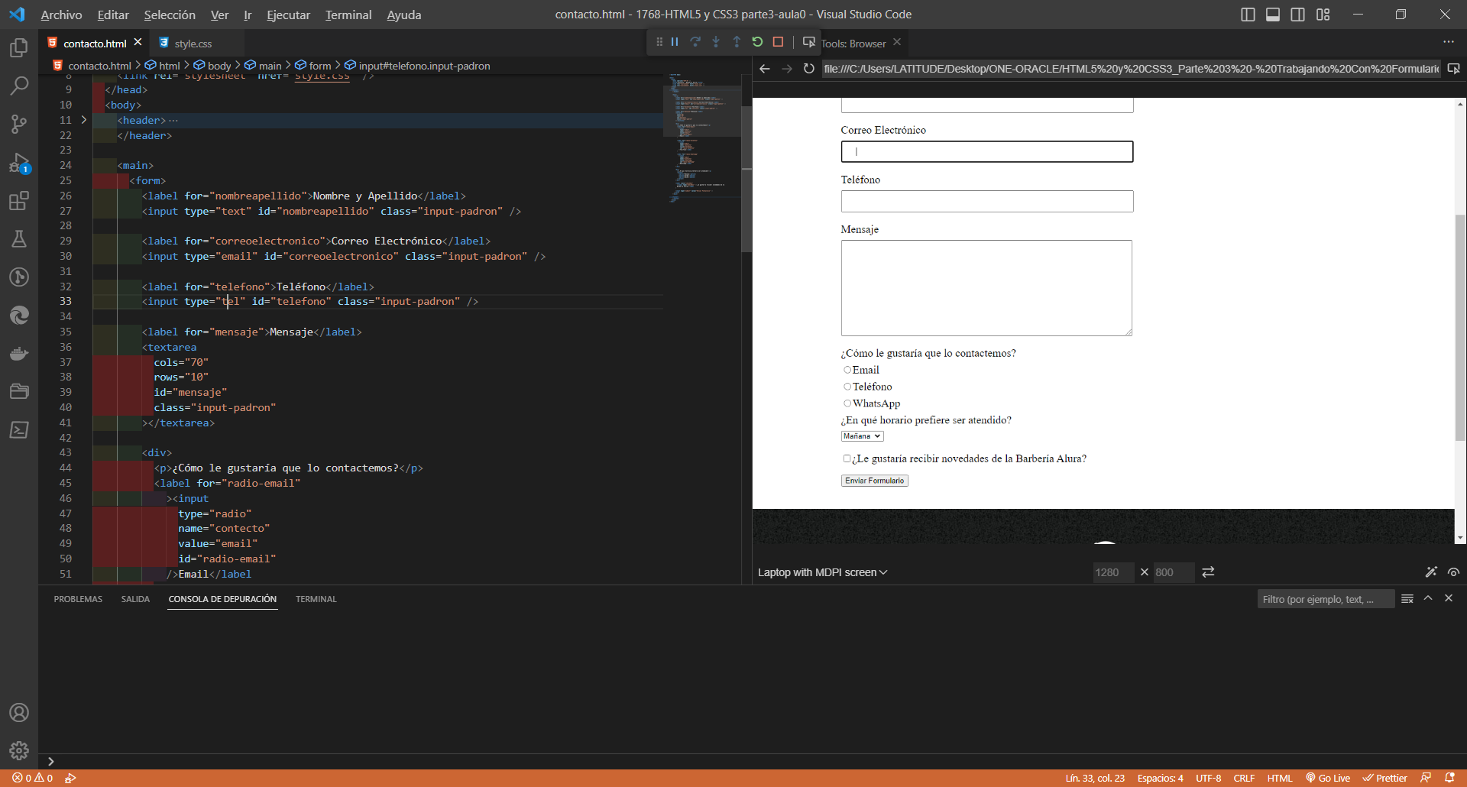Open the Extensions view
Viewport: 1467px width, 787px height.
coord(19,201)
